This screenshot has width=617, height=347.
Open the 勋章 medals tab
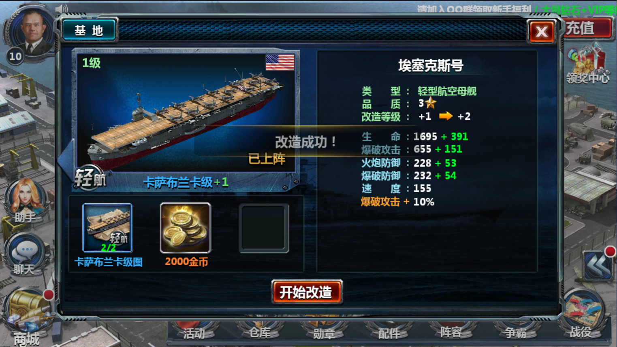[324, 332]
